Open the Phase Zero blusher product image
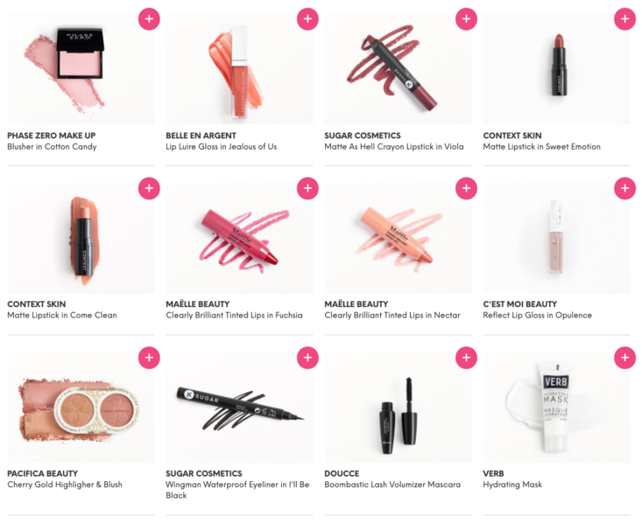Screen dimensions: 642x524 pyautogui.click(x=81, y=69)
